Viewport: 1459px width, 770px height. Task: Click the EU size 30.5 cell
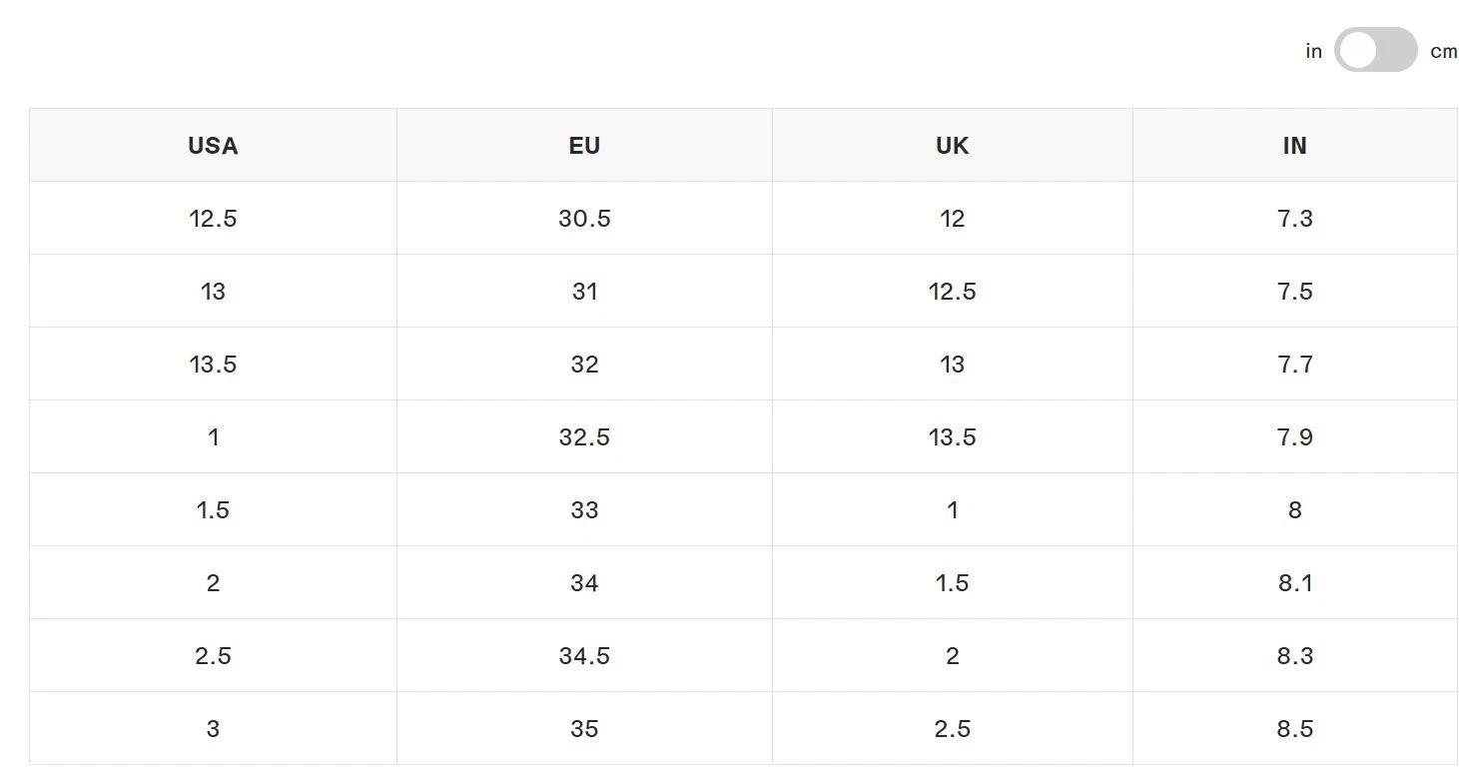584,218
